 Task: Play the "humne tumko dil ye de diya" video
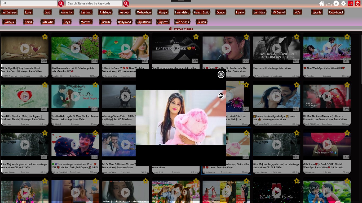pos(276,96)
